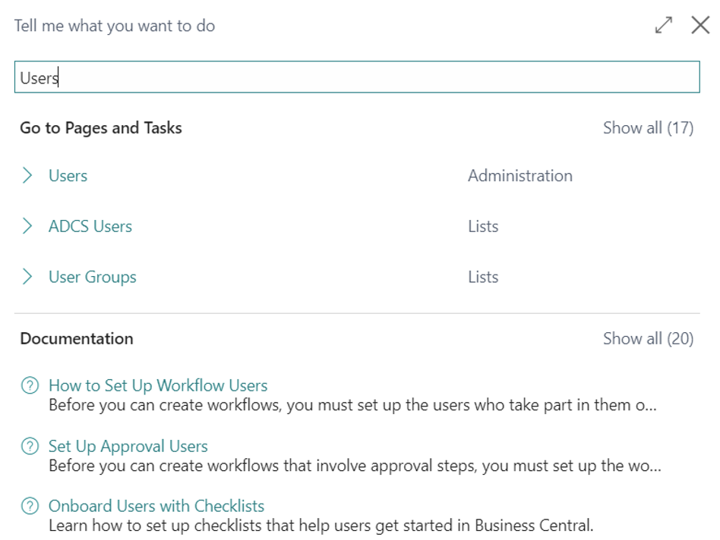Open the ADCS Users list
Image resolution: width=720 pixels, height=540 pixels.
coord(90,227)
